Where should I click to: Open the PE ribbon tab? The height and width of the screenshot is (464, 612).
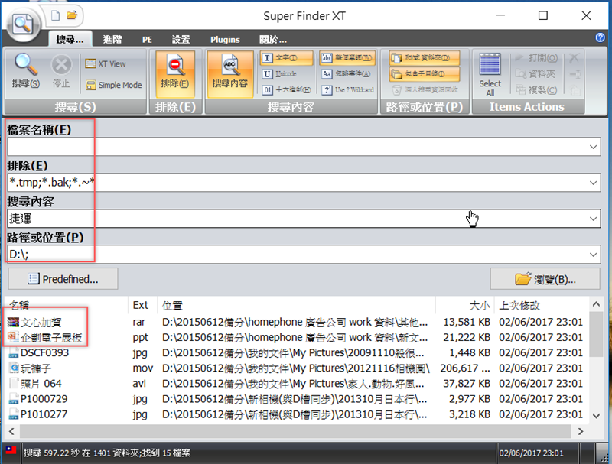click(147, 40)
